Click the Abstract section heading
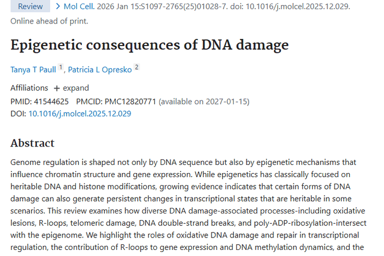Image resolution: width=384 pixels, height=256 pixels. tap(32, 143)
